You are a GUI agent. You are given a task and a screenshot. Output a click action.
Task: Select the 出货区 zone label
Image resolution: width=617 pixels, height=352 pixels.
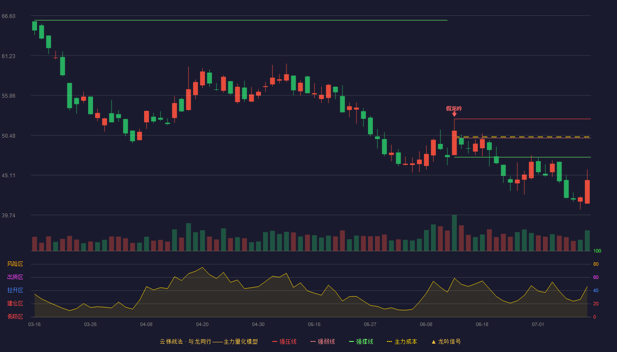click(15, 277)
